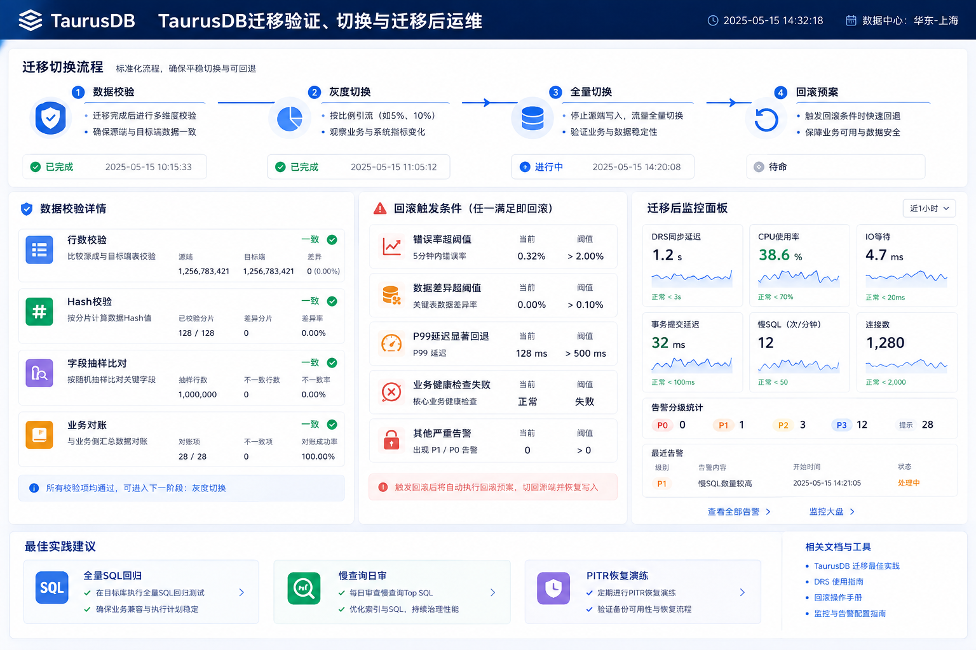
Task: Open the purple PITR恢复演练 shield icon
Action: [x=553, y=588]
